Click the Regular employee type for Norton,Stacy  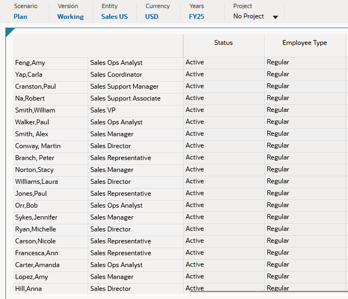[305, 170]
